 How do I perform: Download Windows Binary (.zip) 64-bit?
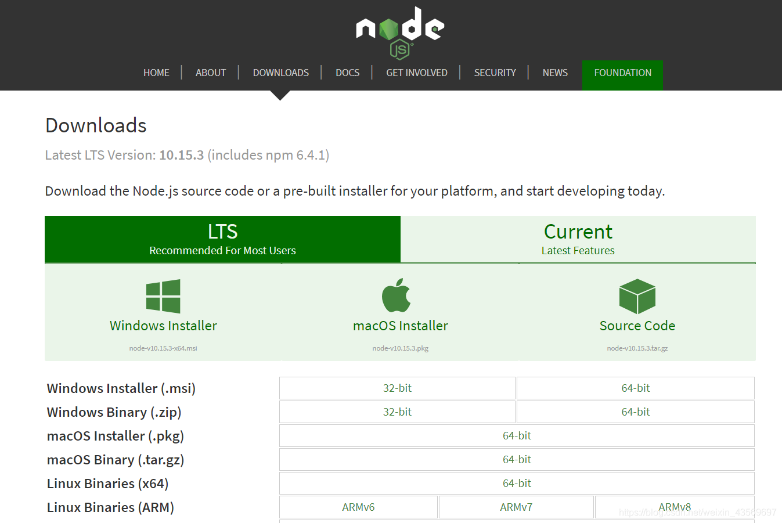(x=636, y=412)
